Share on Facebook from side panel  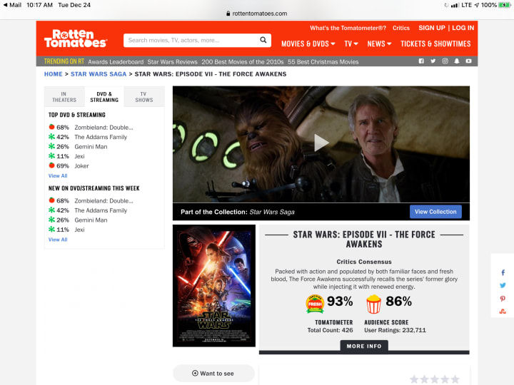pos(503,272)
